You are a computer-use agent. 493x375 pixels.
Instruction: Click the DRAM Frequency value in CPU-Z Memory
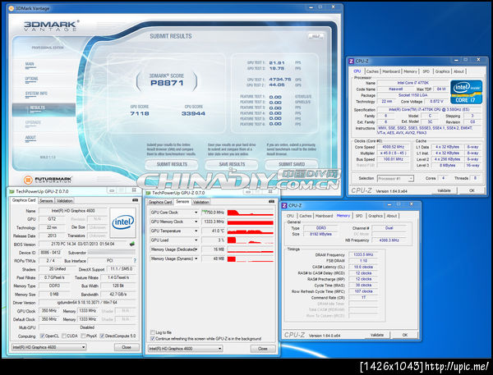coord(363,254)
